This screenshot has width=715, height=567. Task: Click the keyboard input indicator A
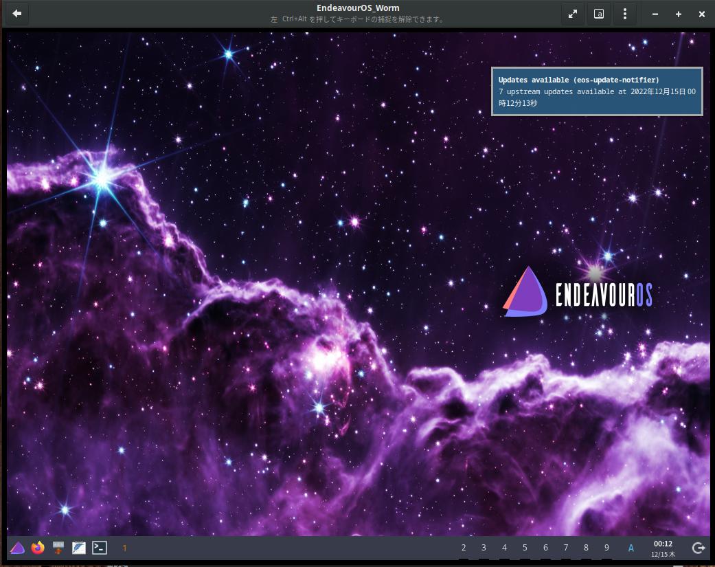point(631,548)
